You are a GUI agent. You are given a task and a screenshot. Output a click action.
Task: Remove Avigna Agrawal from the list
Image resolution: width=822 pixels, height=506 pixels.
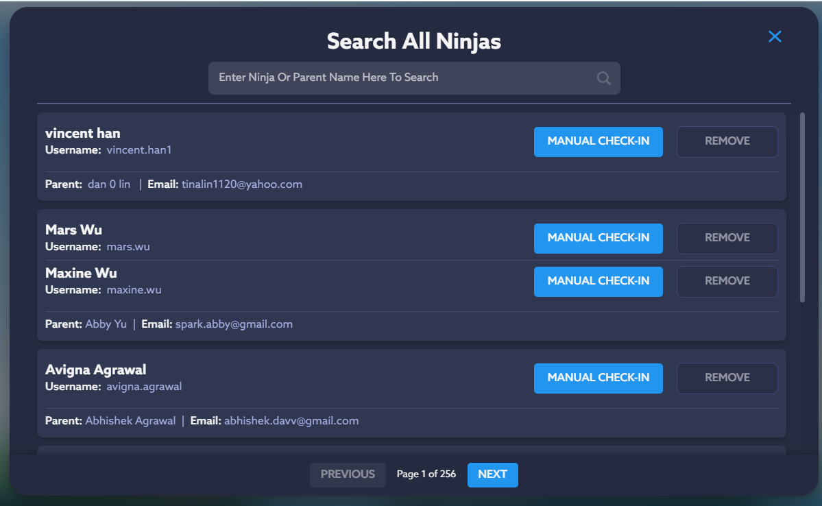(x=727, y=378)
